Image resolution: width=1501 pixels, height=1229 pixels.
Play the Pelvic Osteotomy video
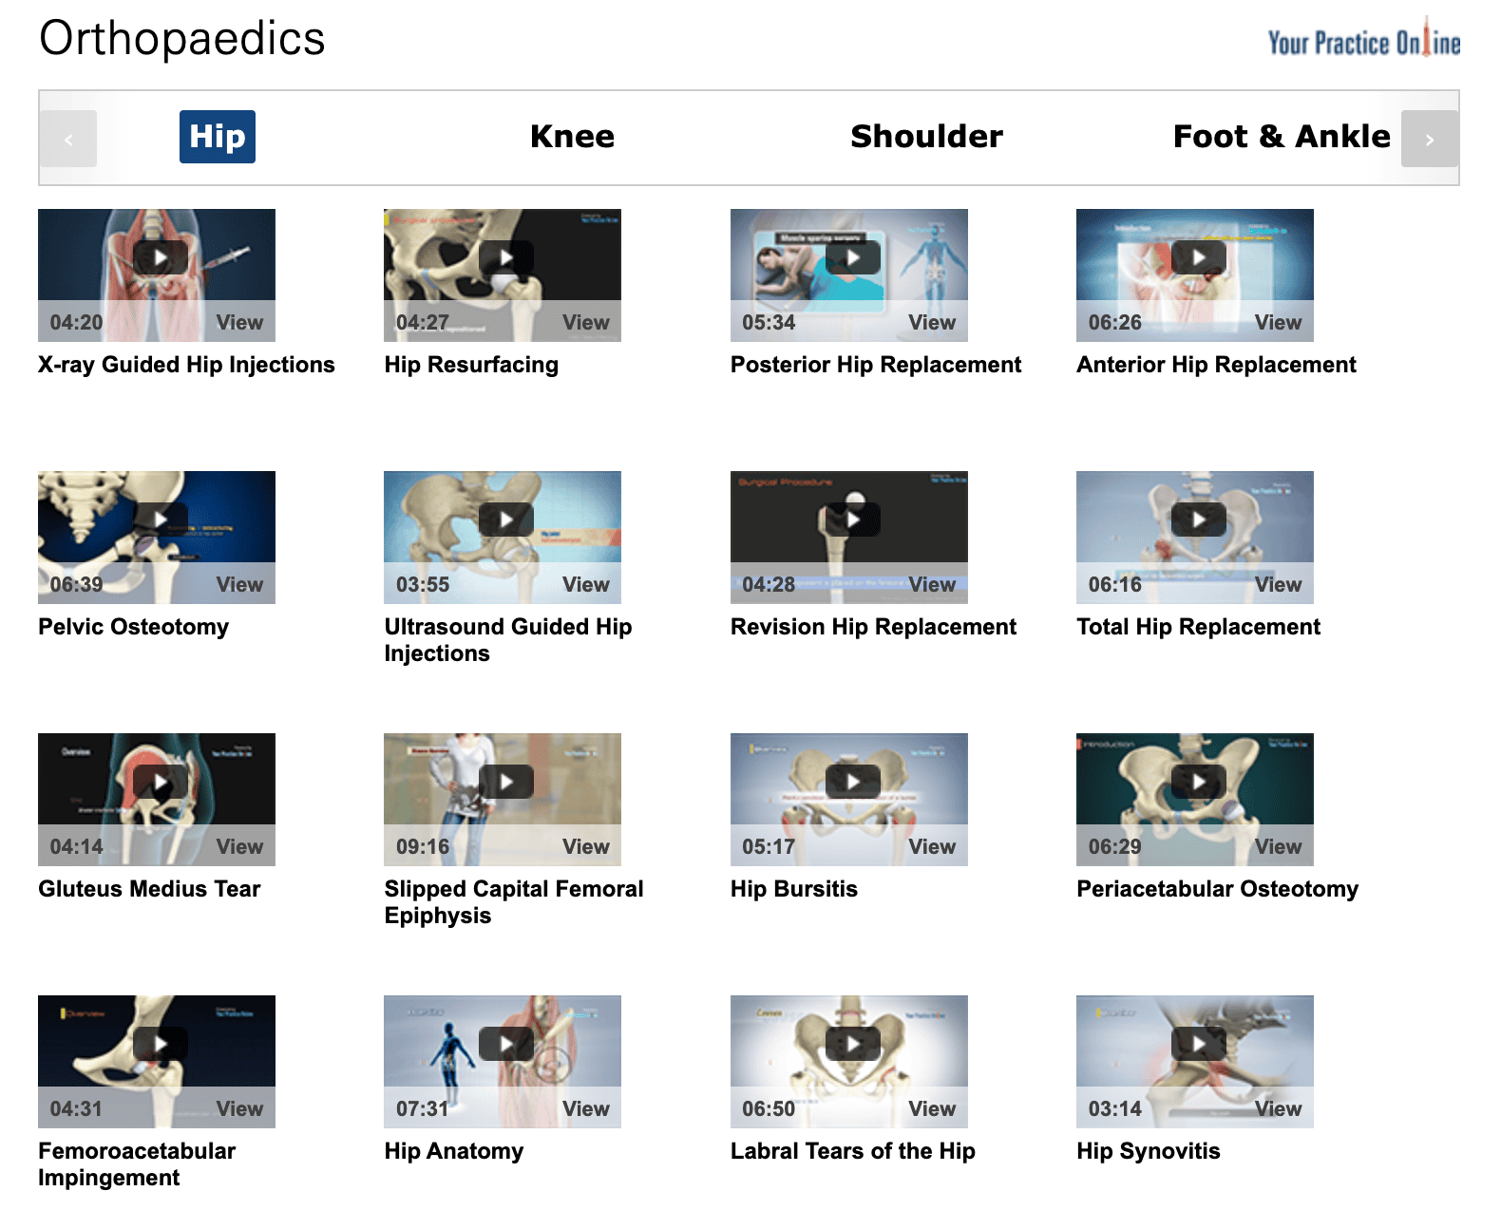point(161,520)
